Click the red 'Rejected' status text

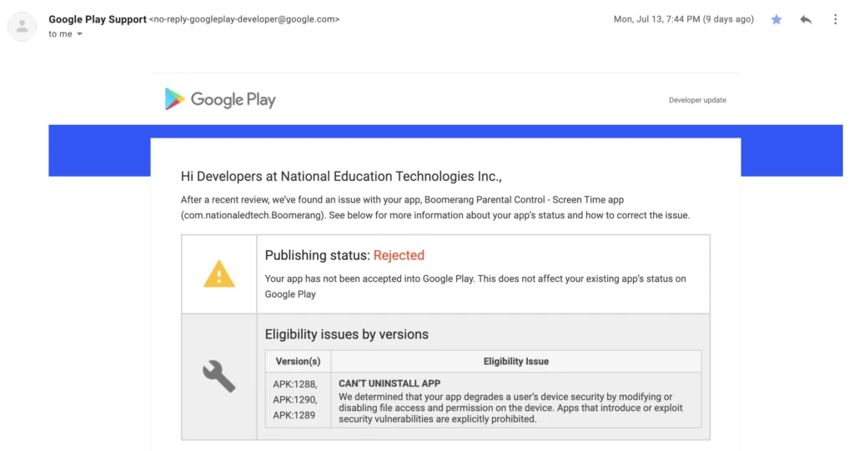[x=399, y=255]
